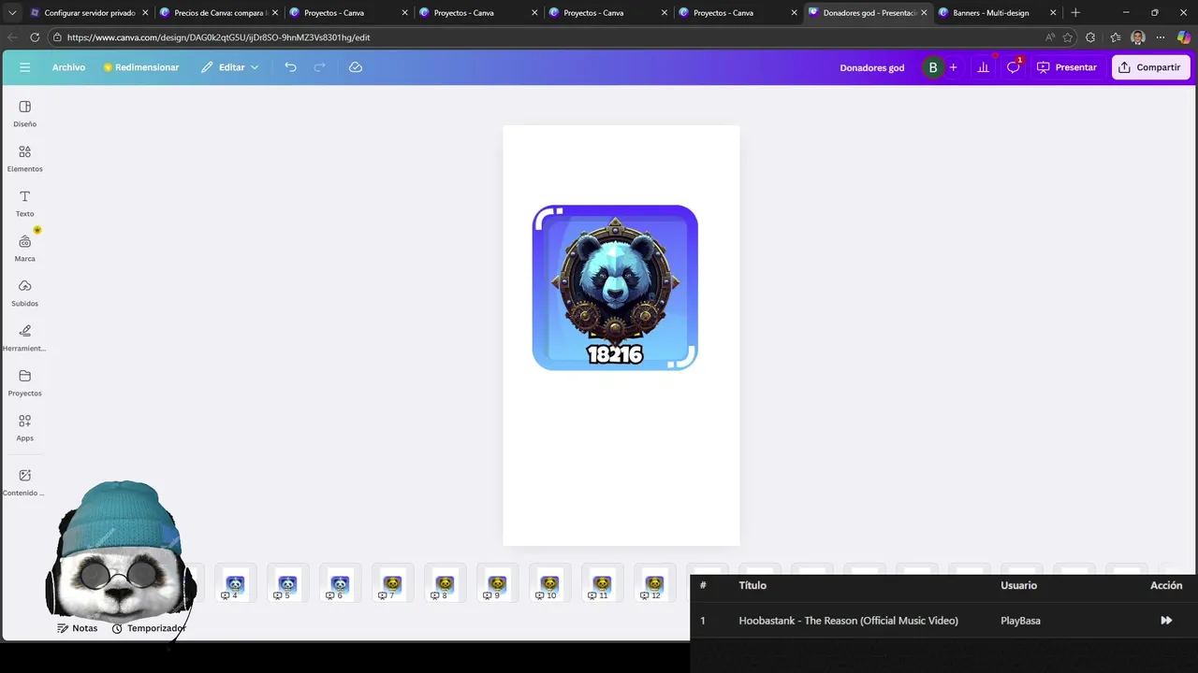The height and width of the screenshot is (673, 1198).
Task: Click the Presentar button
Action: (1066, 67)
